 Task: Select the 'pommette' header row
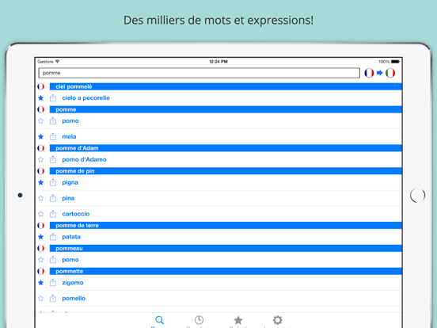226,271
